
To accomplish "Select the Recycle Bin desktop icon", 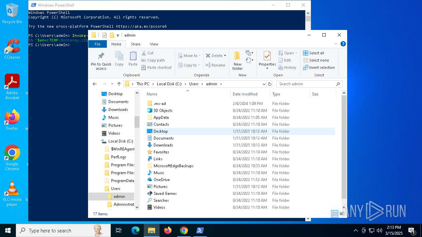I will click(12, 14).
